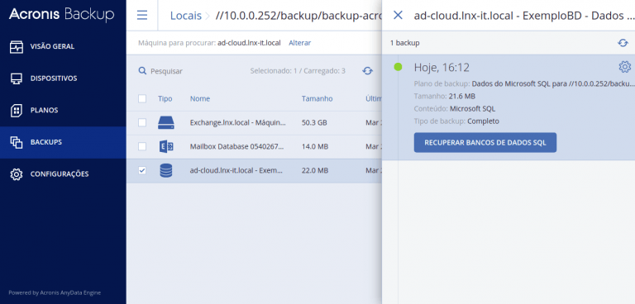This screenshot has width=635, height=304.
Task: Uncheck the ad-cloud.lnx-it.local row checkbox
Action: 142,170
